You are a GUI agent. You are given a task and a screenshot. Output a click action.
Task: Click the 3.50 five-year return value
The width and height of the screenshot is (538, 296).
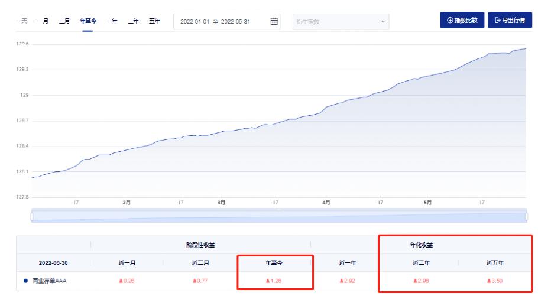click(x=495, y=281)
